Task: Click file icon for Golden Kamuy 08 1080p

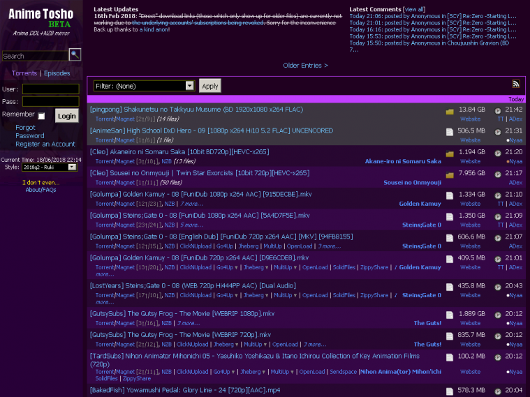Action: coord(450,195)
